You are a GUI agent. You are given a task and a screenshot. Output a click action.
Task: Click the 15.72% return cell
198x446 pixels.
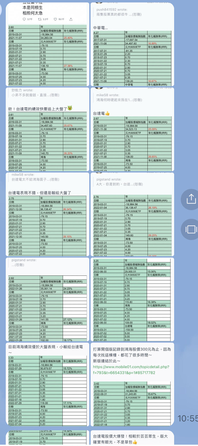point(75,368)
